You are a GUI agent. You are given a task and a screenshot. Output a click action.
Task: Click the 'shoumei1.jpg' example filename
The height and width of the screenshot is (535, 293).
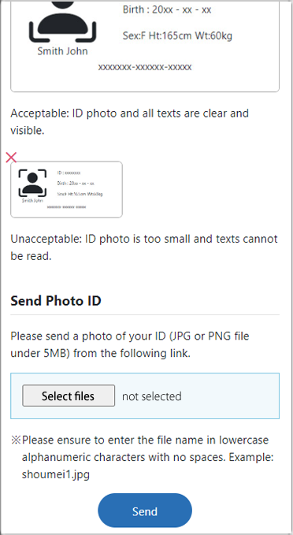coord(56,474)
